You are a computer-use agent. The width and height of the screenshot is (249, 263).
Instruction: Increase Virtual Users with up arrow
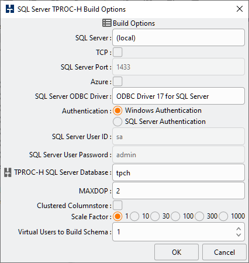tap(238, 229)
